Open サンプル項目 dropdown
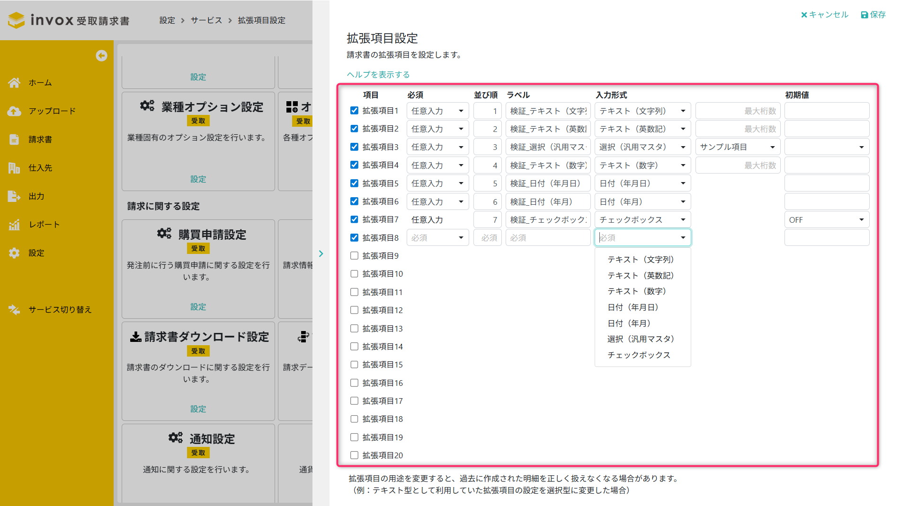This screenshot has width=909, height=506. click(738, 147)
